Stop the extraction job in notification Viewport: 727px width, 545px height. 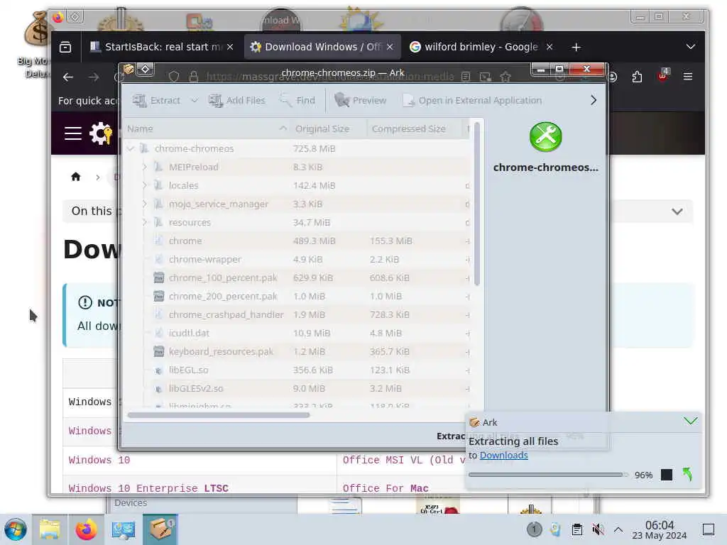pos(666,475)
